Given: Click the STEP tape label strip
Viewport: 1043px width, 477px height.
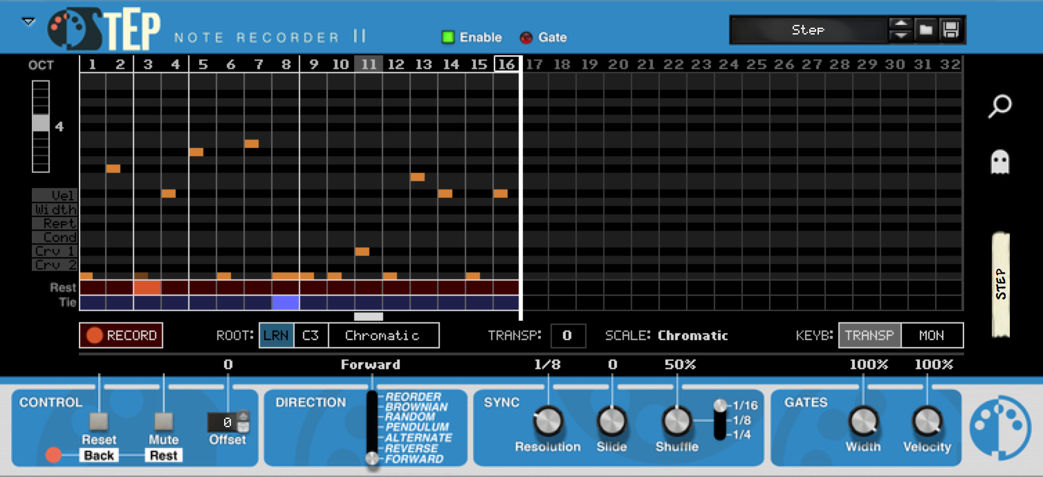Looking at the screenshot, I should coord(1001,283).
